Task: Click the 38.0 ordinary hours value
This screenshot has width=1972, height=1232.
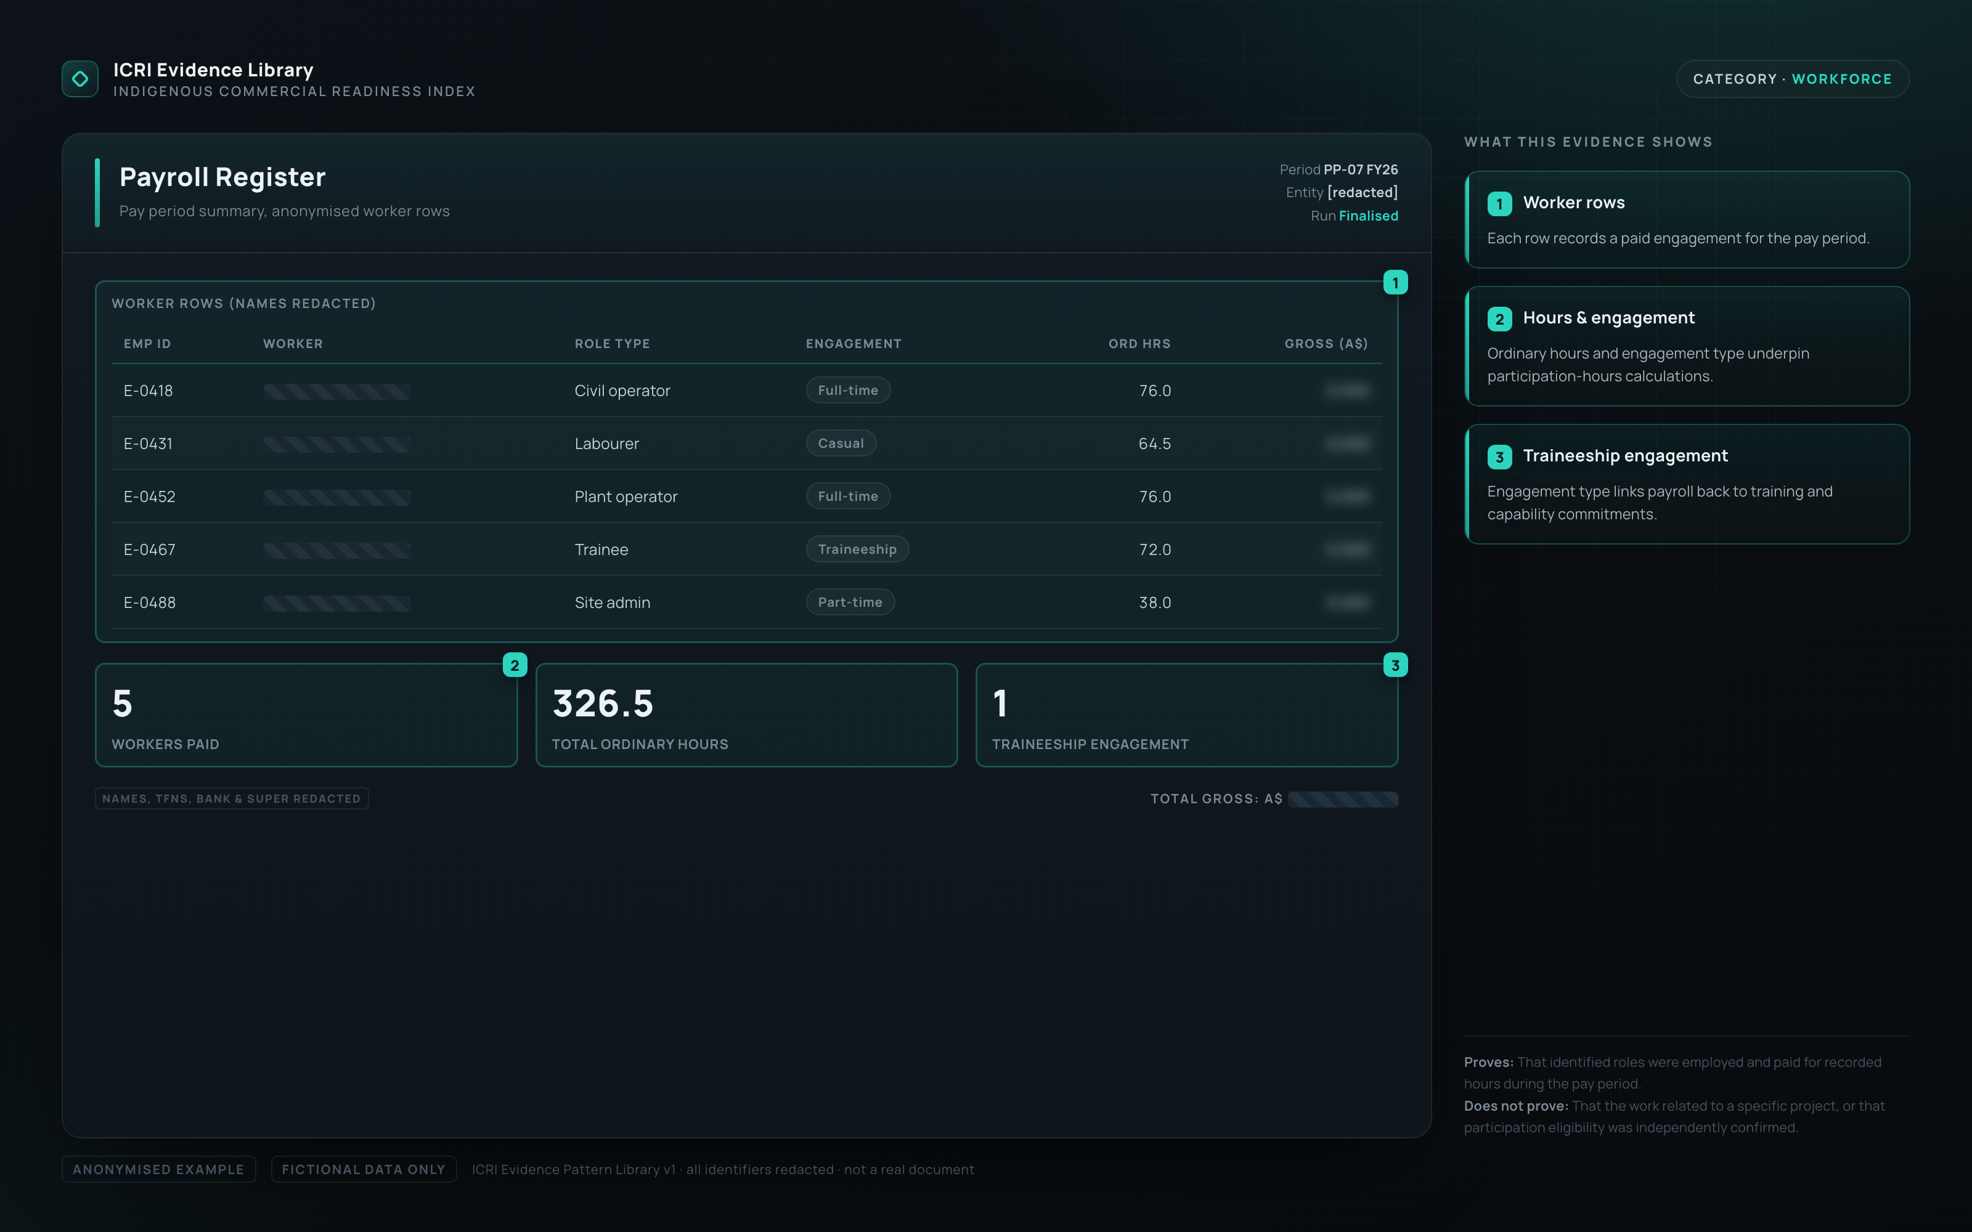Action: pos(1155,602)
